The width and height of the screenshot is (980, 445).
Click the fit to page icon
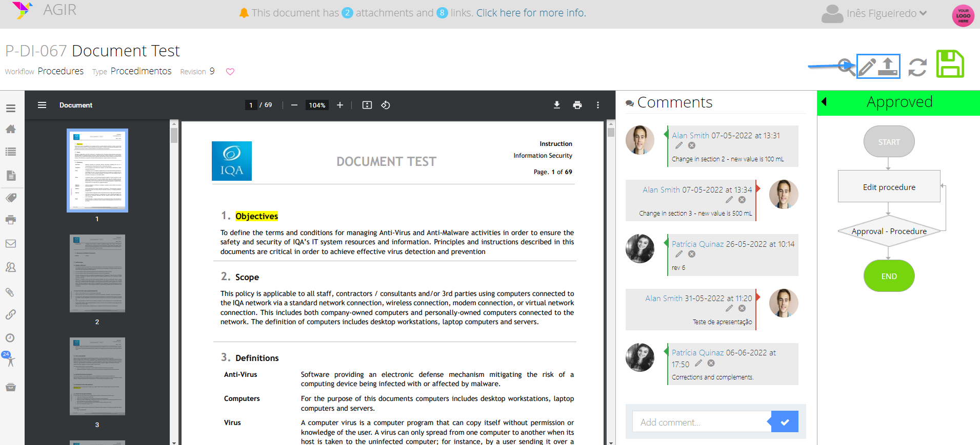(x=367, y=105)
